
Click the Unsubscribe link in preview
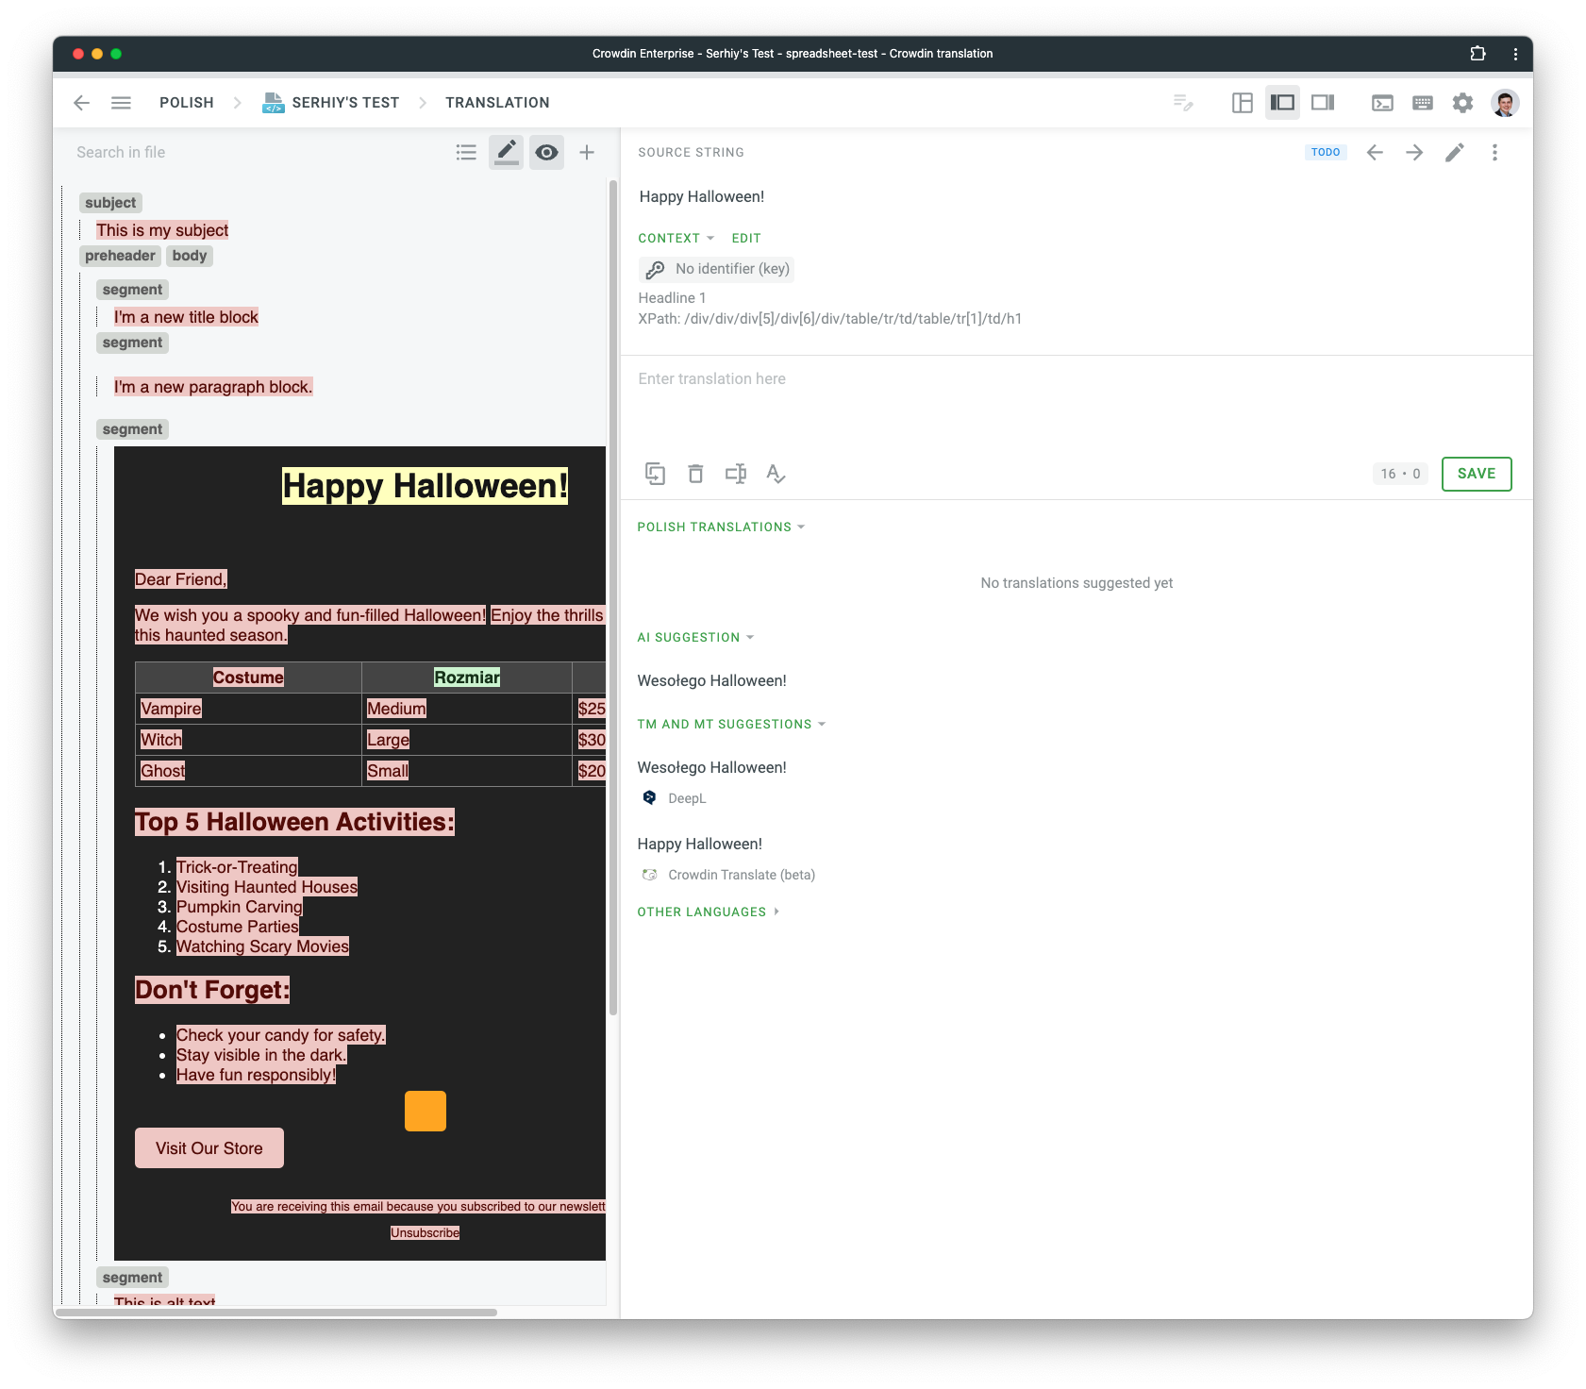click(425, 1233)
